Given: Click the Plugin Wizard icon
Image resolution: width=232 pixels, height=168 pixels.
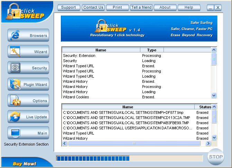Looking at the screenshot, I should coord(15,84).
